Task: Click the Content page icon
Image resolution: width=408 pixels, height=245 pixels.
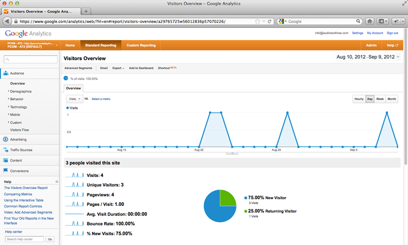Action: click(x=6, y=160)
